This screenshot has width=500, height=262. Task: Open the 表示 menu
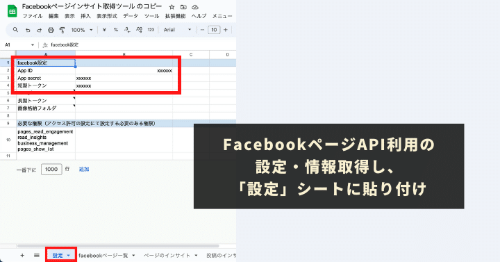click(x=69, y=16)
